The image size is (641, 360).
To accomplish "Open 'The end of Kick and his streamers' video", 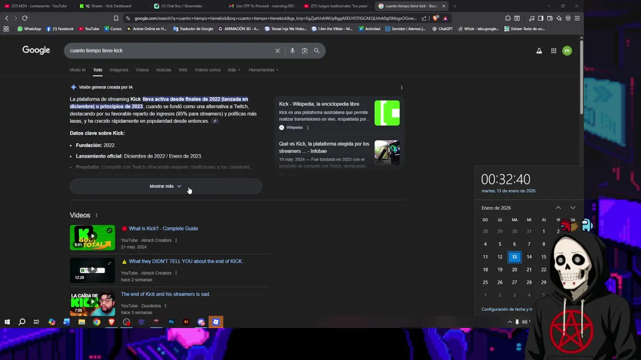I will pos(165,294).
